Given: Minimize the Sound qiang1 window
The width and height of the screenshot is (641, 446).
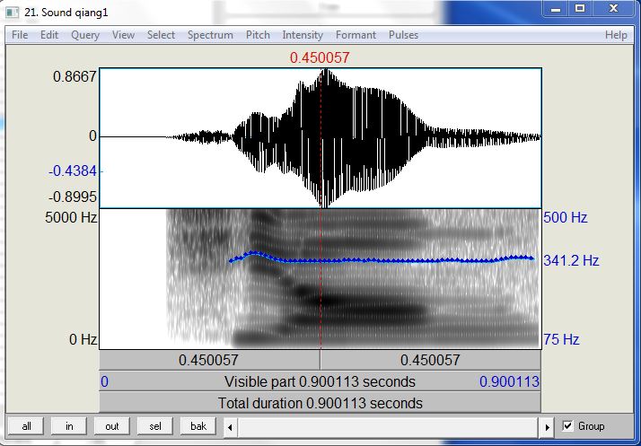Looking at the screenshot, I should pos(556,9).
